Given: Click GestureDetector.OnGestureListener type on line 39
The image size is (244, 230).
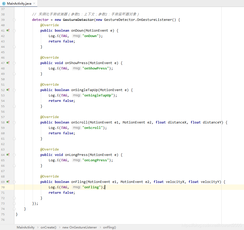Looking at the screenshot, I should coord(138,20).
